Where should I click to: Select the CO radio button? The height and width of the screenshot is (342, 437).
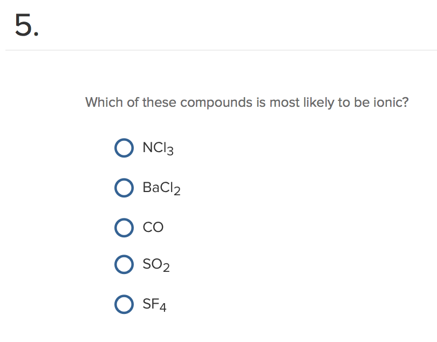click(124, 227)
